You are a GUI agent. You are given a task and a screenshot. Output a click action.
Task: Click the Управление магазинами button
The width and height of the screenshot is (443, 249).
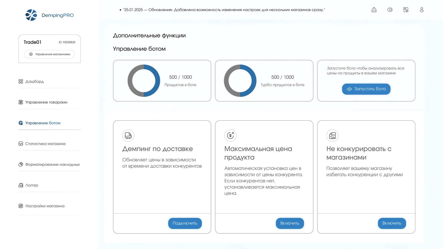click(x=50, y=54)
